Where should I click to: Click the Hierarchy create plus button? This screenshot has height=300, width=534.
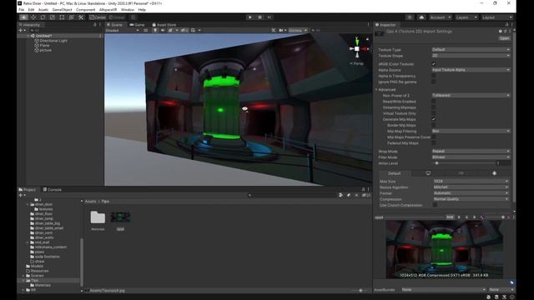click(21, 30)
